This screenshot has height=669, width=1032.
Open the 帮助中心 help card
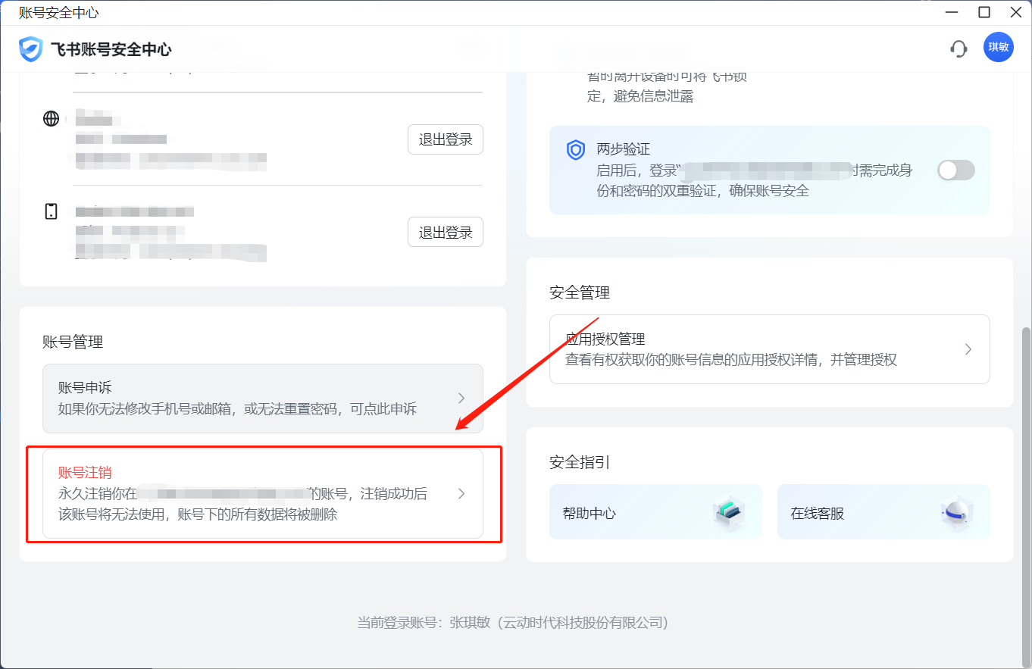pyautogui.click(x=655, y=511)
